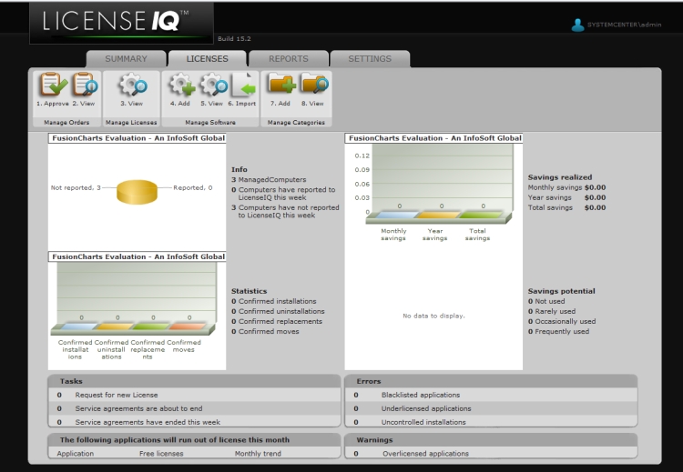
Task: Click the LicenseIQ logo
Action: [121, 23]
